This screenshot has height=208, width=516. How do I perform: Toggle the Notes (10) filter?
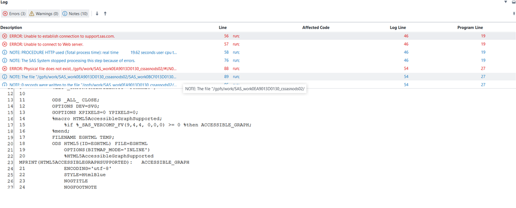point(75,14)
